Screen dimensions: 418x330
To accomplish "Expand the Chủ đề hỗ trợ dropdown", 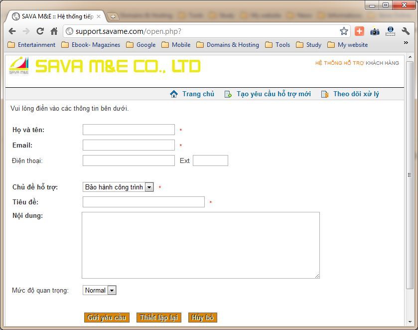I will [x=118, y=187].
